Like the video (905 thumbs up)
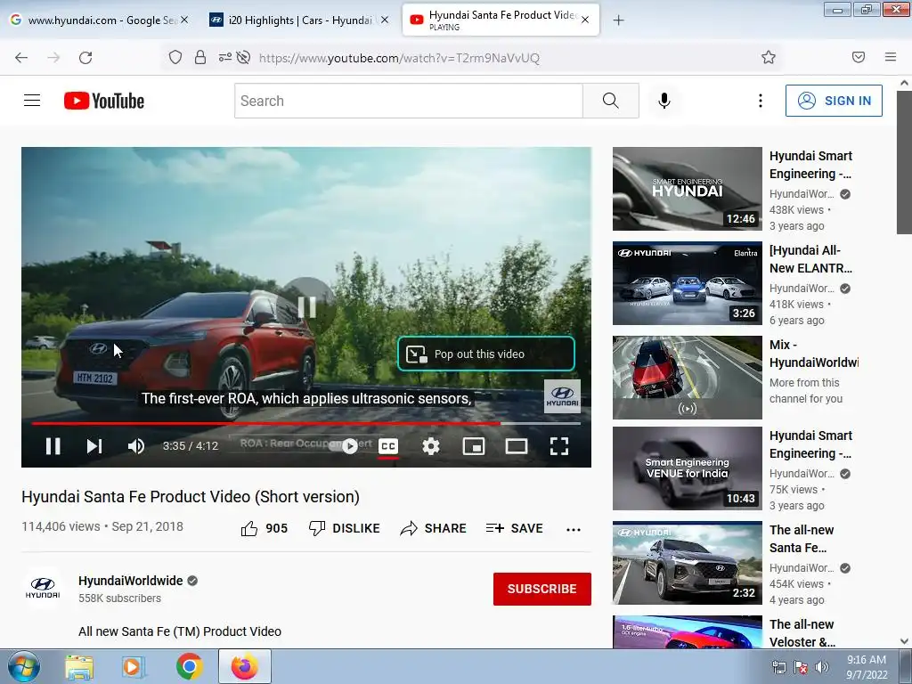 click(x=265, y=528)
